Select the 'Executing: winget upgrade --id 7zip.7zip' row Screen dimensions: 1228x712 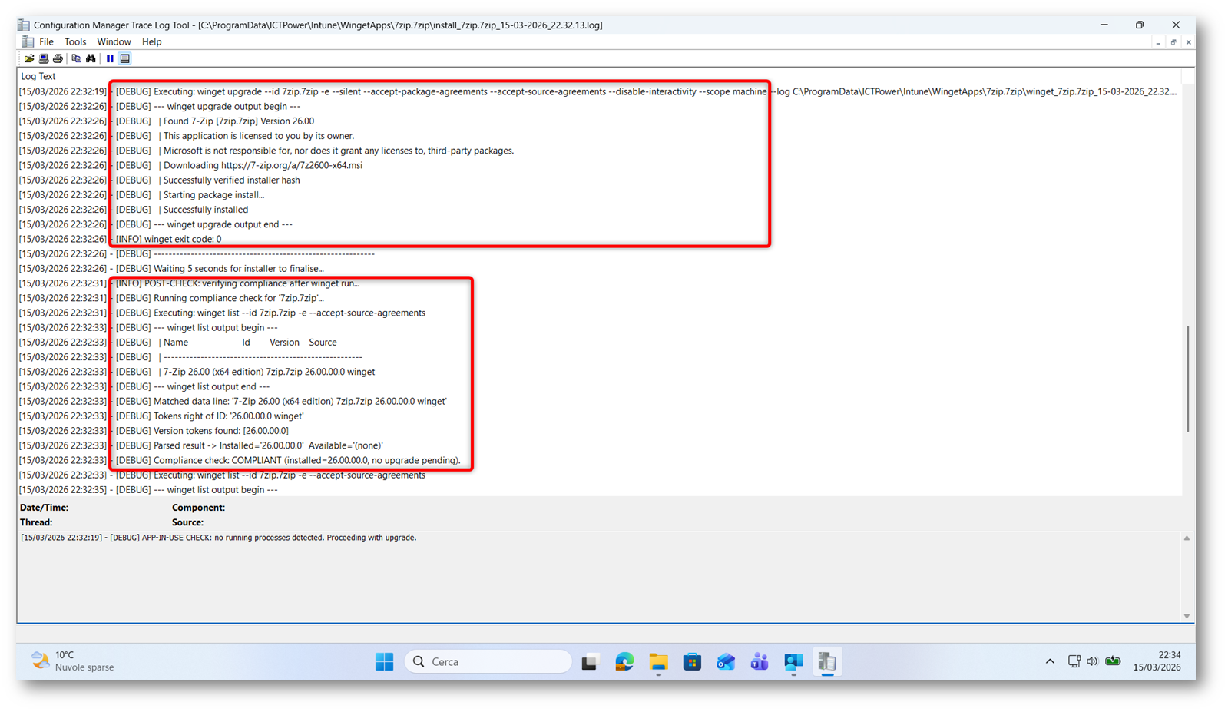click(599, 91)
